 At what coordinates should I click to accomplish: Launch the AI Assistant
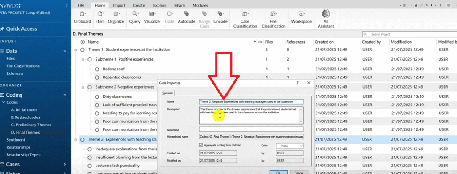point(325,19)
